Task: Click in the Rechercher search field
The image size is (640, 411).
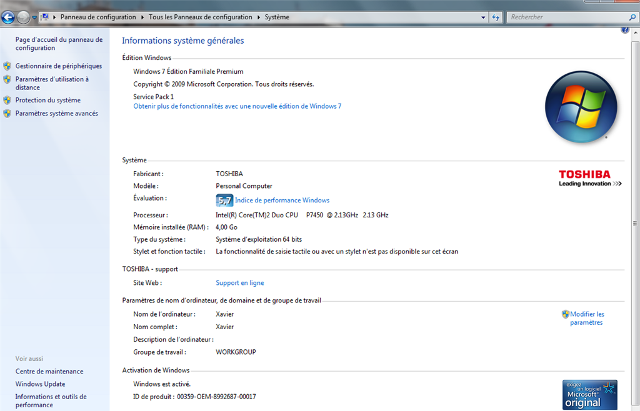Action: (567, 17)
